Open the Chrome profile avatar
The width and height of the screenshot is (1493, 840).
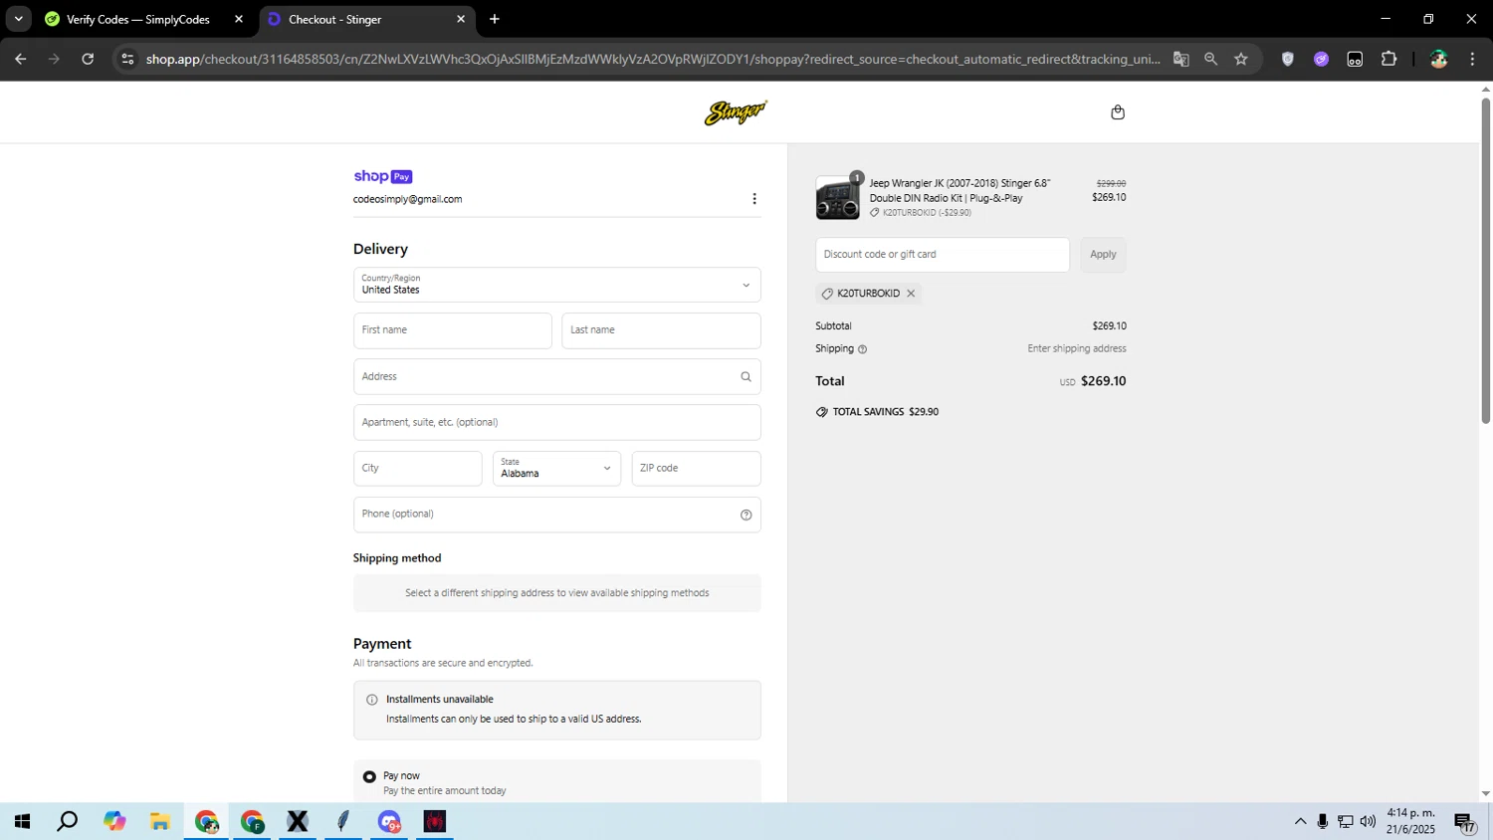[1439, 59]
